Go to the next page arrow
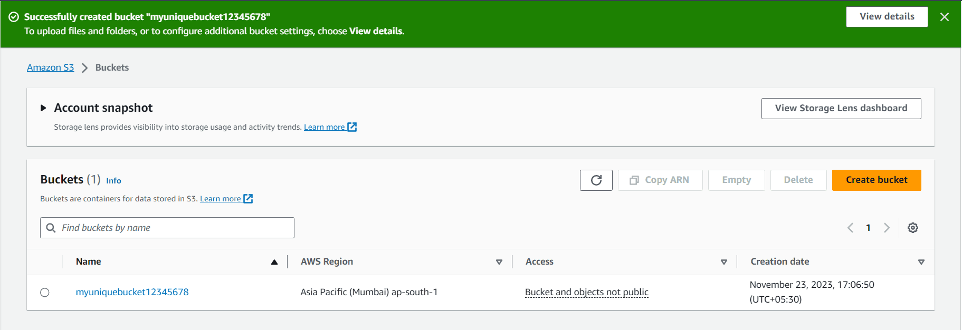 (887, 228)
